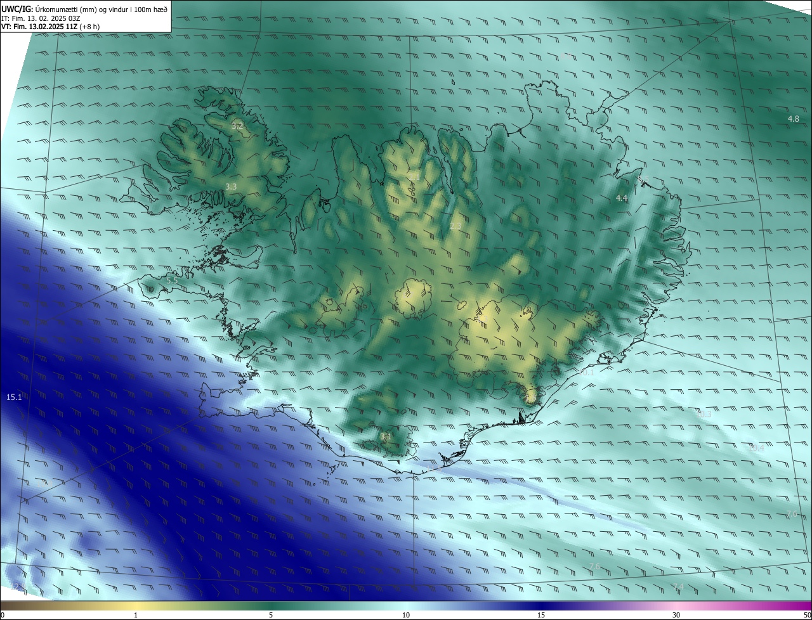This screenshot has width=812, height=620.
Task: Select the 7.4 value label
Action: pos(678,586)
